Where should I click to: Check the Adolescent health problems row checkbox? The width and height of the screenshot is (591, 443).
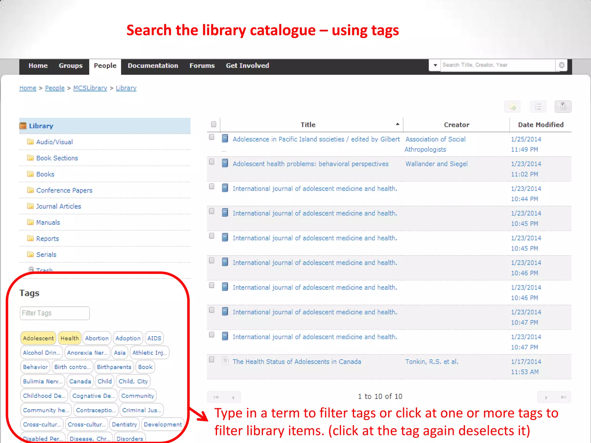(x=212, y=162)
